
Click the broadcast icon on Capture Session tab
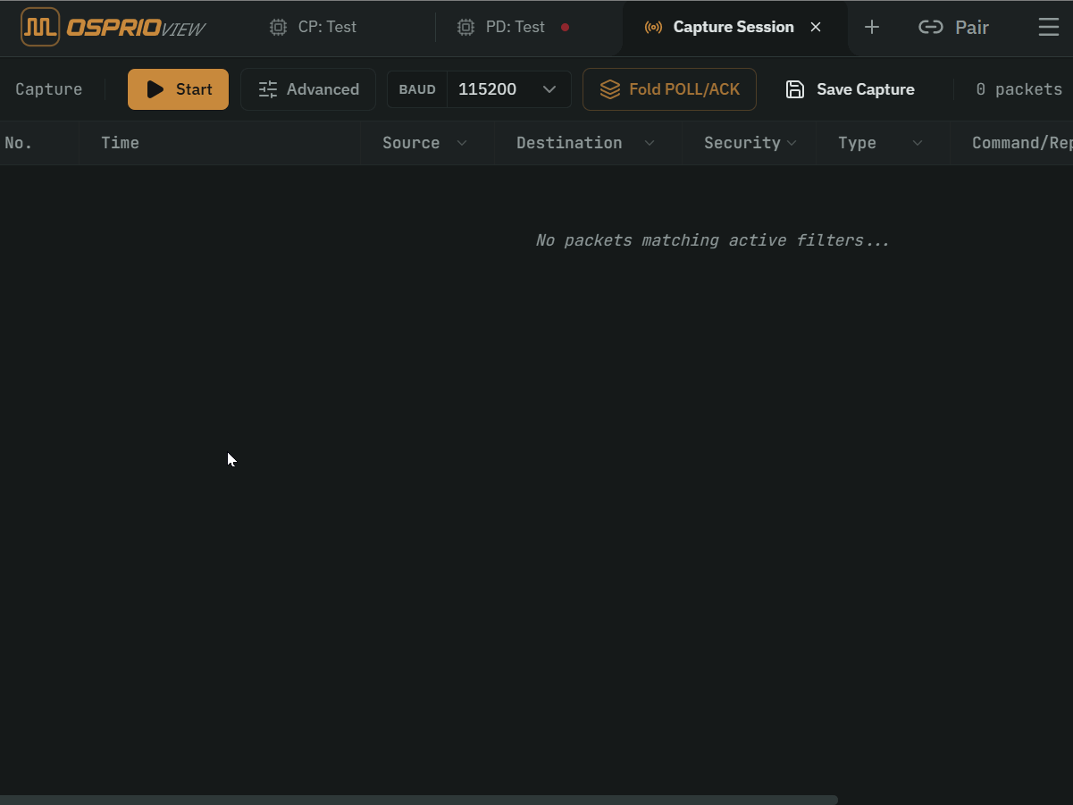pyautogui.click(x=653, y=27)
